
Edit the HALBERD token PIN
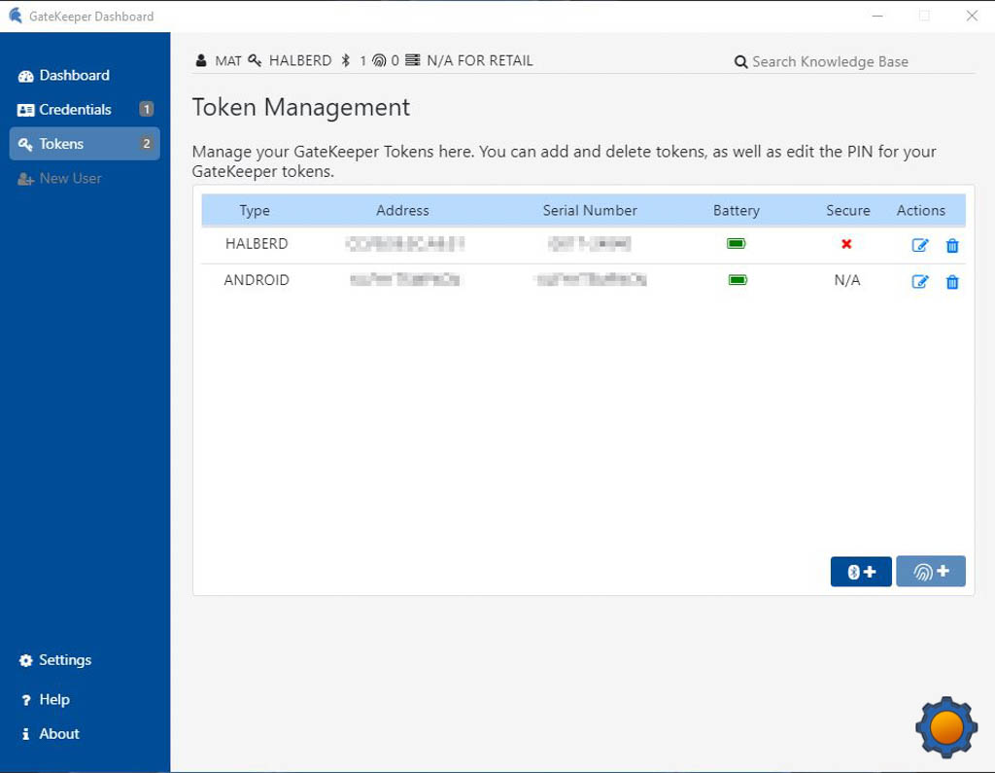click(x=920, y=245)
